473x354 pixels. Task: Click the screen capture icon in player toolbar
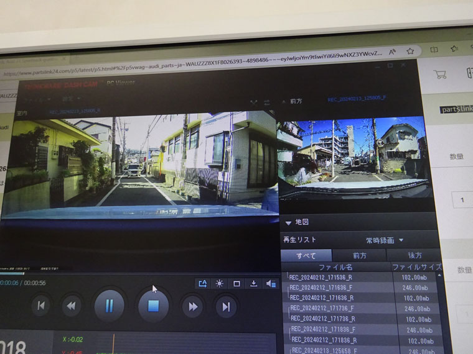[202, 283]
